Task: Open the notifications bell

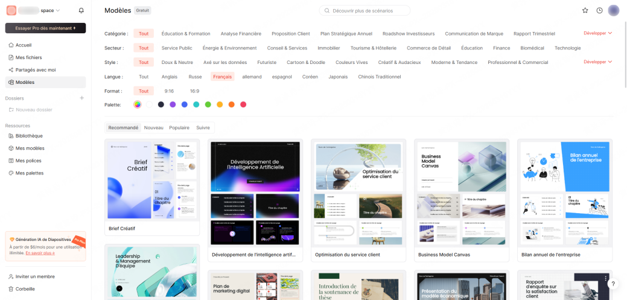Action: [x=81, y=10]
